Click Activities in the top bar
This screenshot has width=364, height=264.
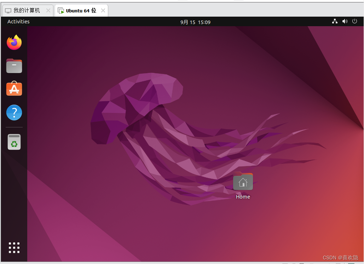[18, 22]
